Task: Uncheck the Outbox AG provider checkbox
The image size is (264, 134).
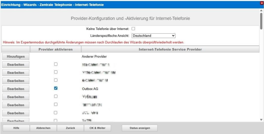Action: (x=56, y=88)
